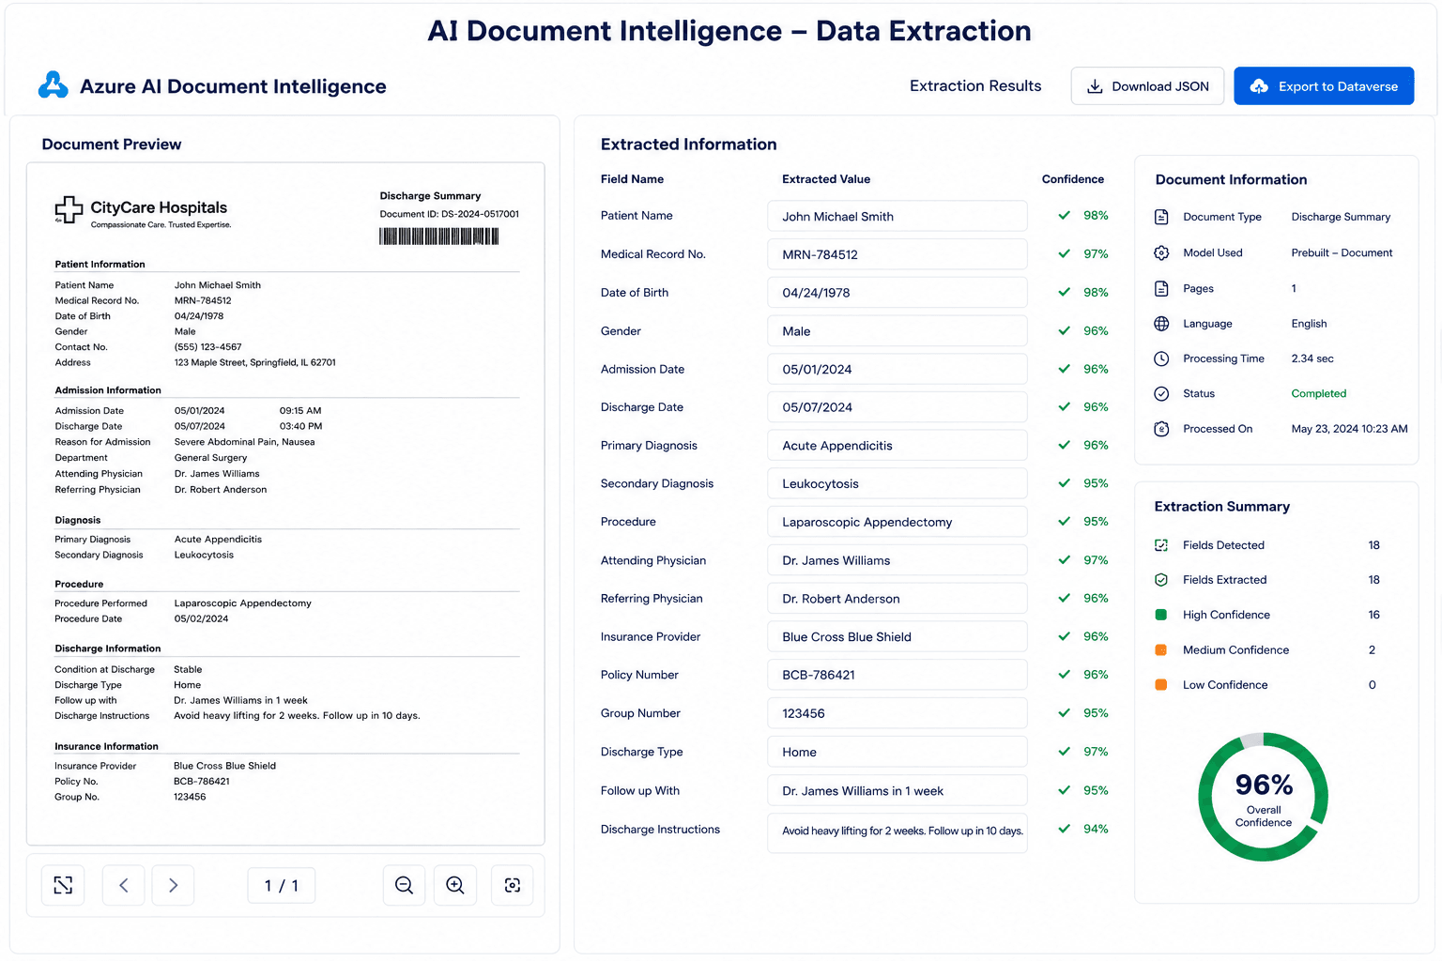This screenshot has width=1442, height=961.
Task: Go to previous page arrow
Action: pos(124,885)
